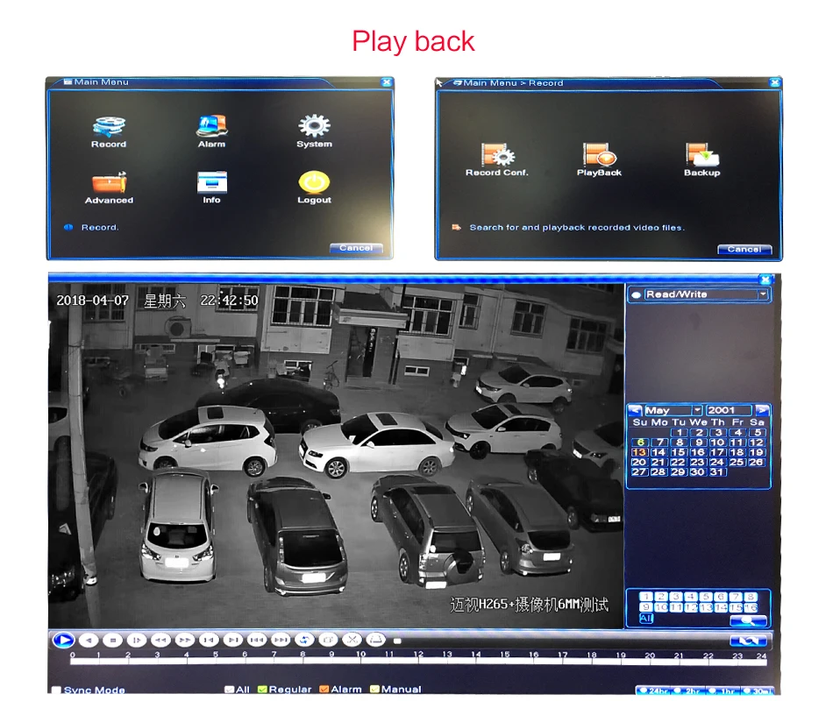Step to previous frame
This screenshot has width=833, height=701.
point(209,641)
